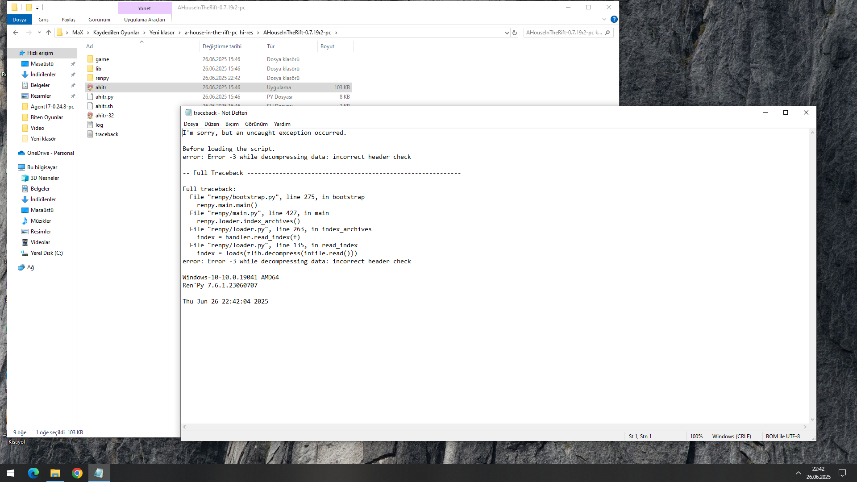
Task: Expand the address bar history dropdown
Action: 507,33
